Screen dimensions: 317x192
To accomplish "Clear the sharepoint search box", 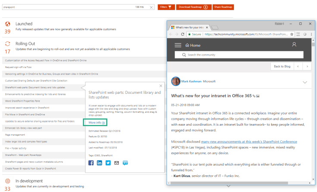I will pos(151,7).
